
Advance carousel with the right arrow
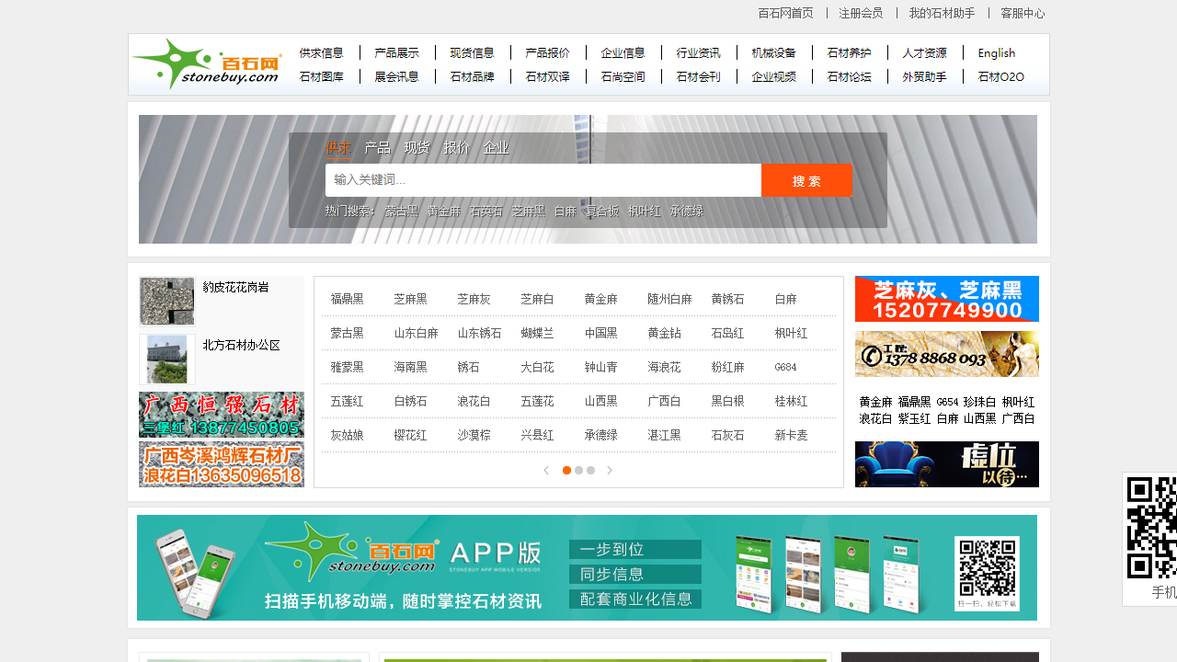pyautogui.click(x=610, y=470)
